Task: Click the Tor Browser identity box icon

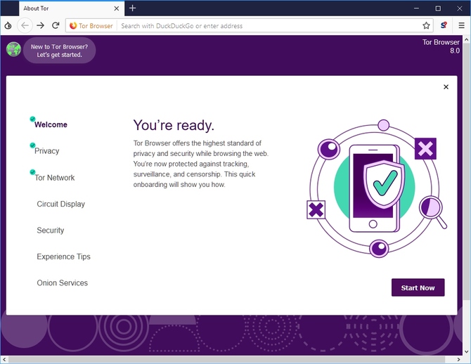Action: coord(91,26)
